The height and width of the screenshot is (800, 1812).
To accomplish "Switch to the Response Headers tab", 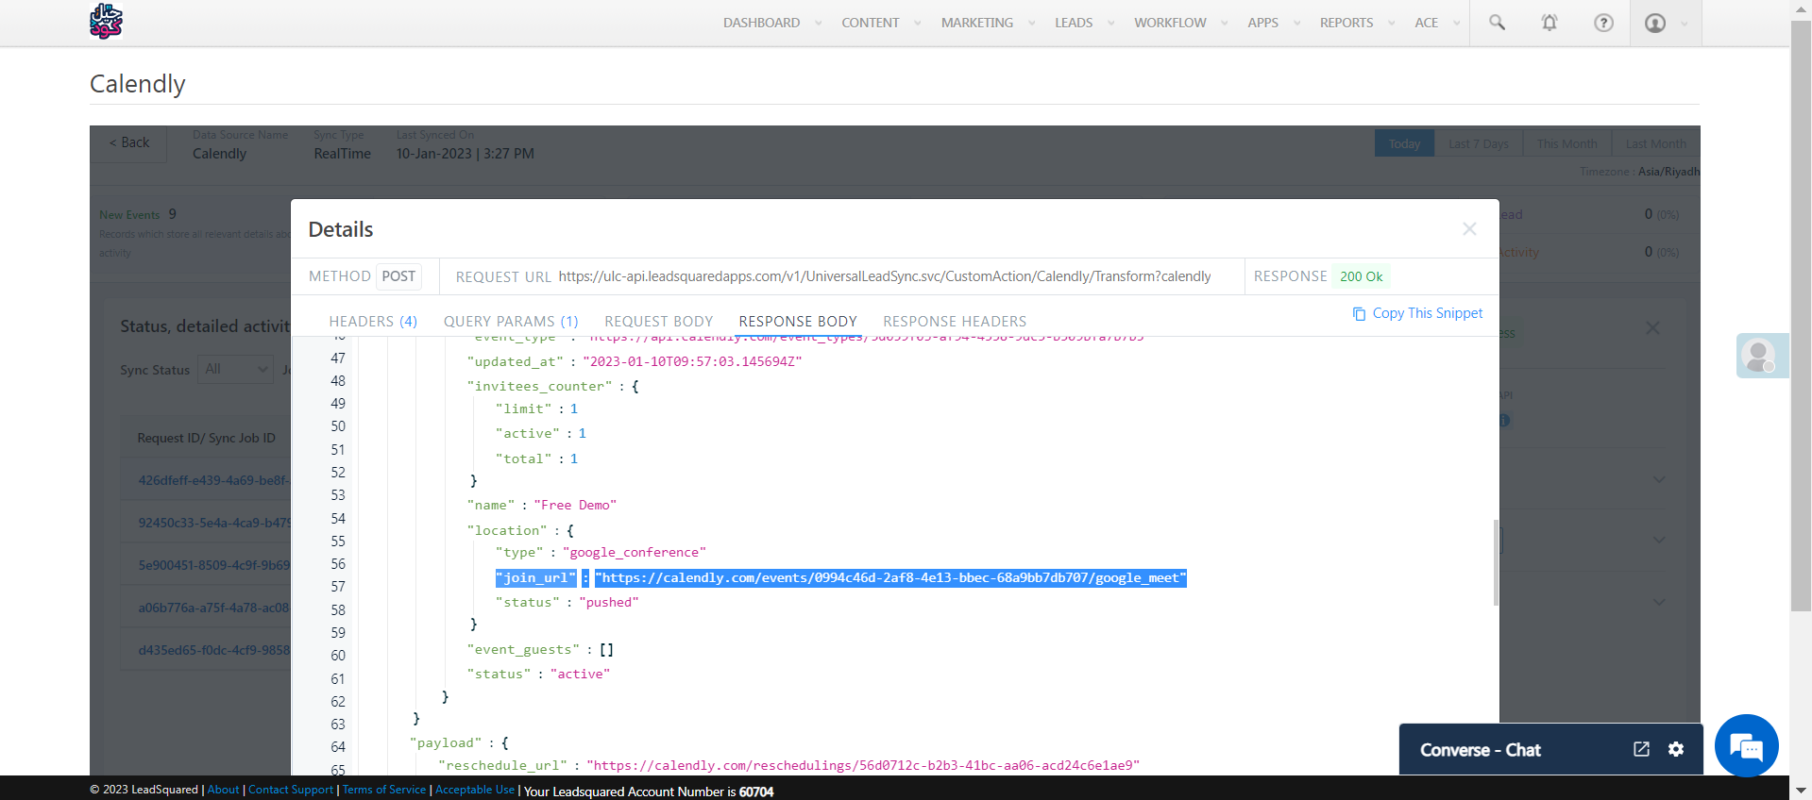I will point(954,322).
